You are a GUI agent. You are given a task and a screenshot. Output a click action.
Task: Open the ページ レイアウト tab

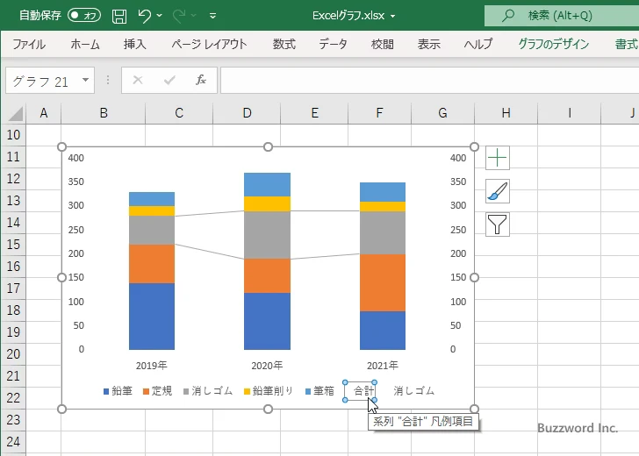pos(209,44)
